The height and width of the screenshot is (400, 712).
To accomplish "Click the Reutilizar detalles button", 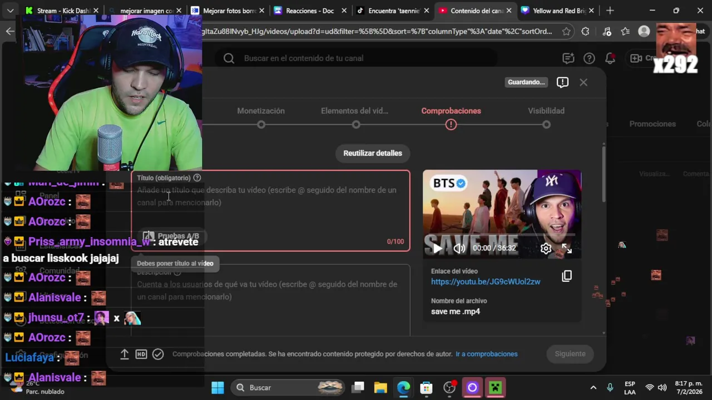I will [x=373, y=153].
